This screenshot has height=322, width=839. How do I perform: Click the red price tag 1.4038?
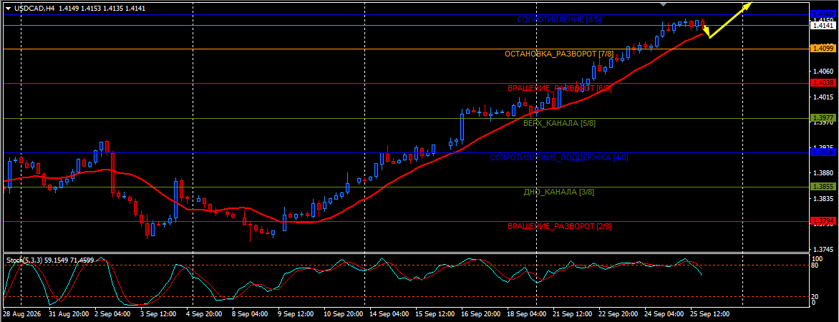[822, 83]
